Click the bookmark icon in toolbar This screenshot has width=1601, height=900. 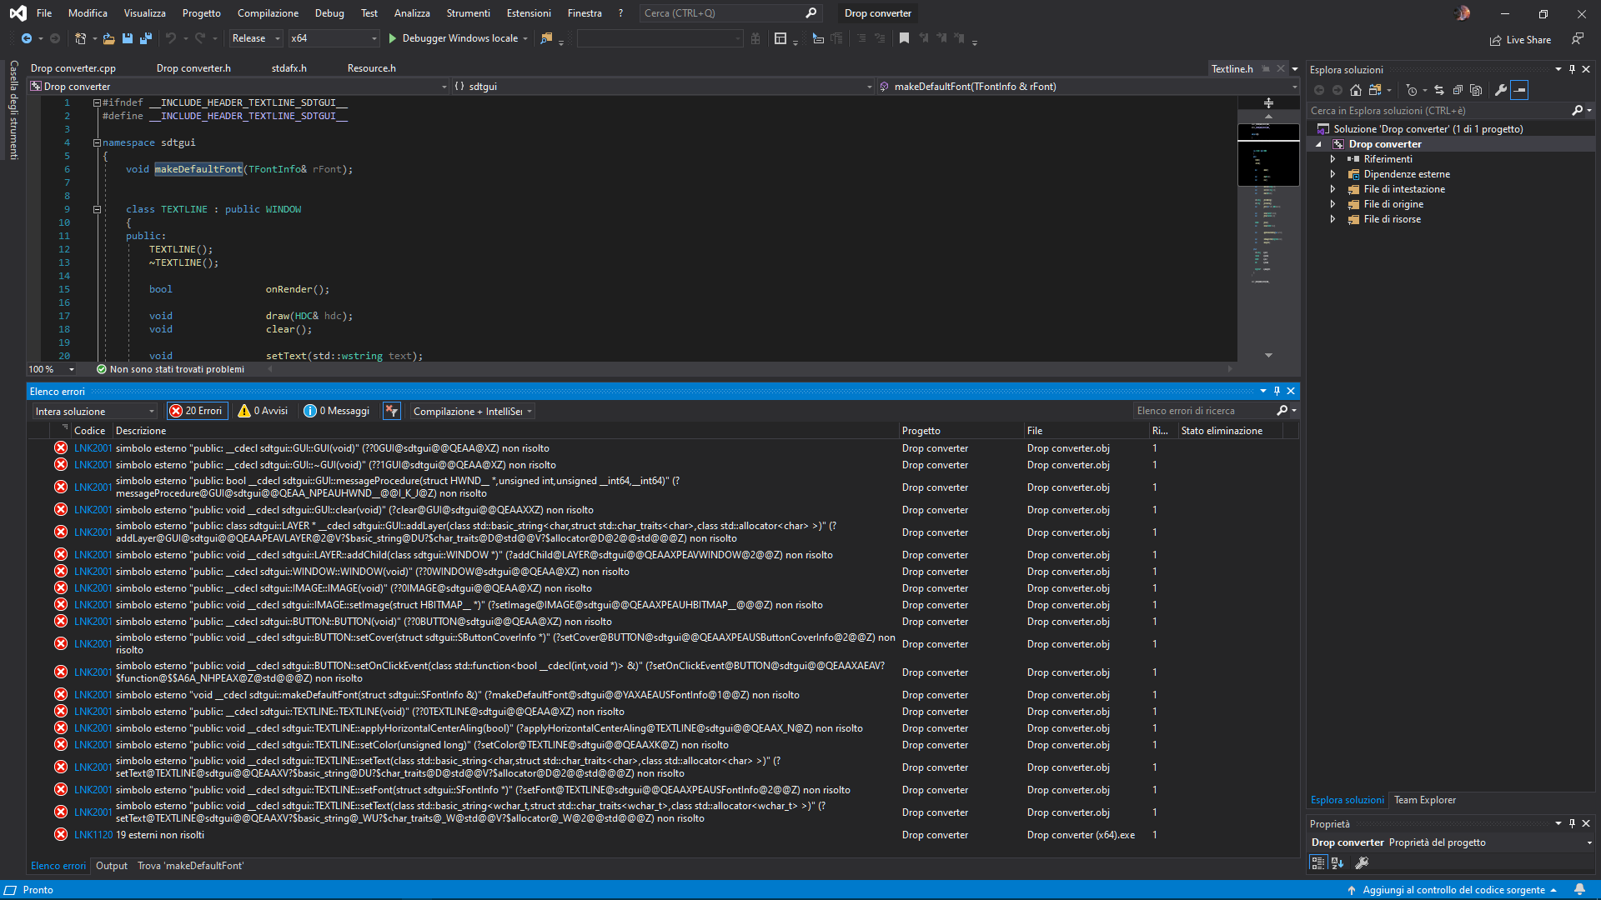point(904,38)
